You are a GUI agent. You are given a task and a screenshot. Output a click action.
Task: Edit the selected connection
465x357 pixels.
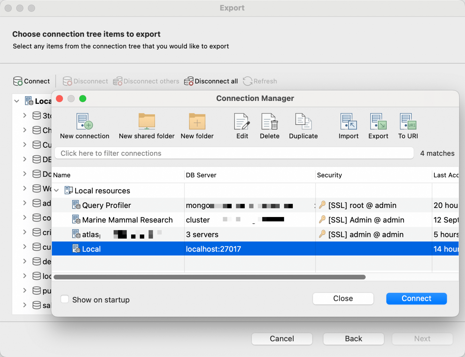click(242, 122)
